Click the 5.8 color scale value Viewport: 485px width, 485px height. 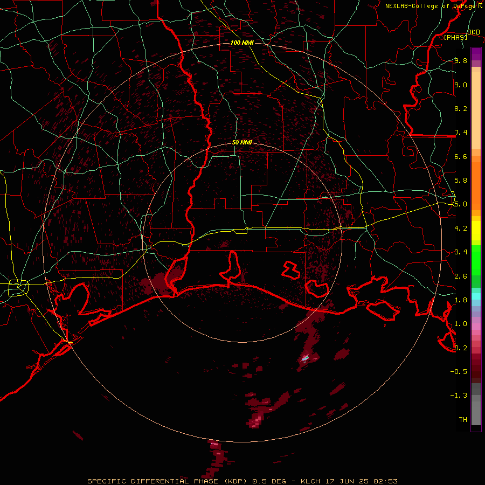(461, 181)
